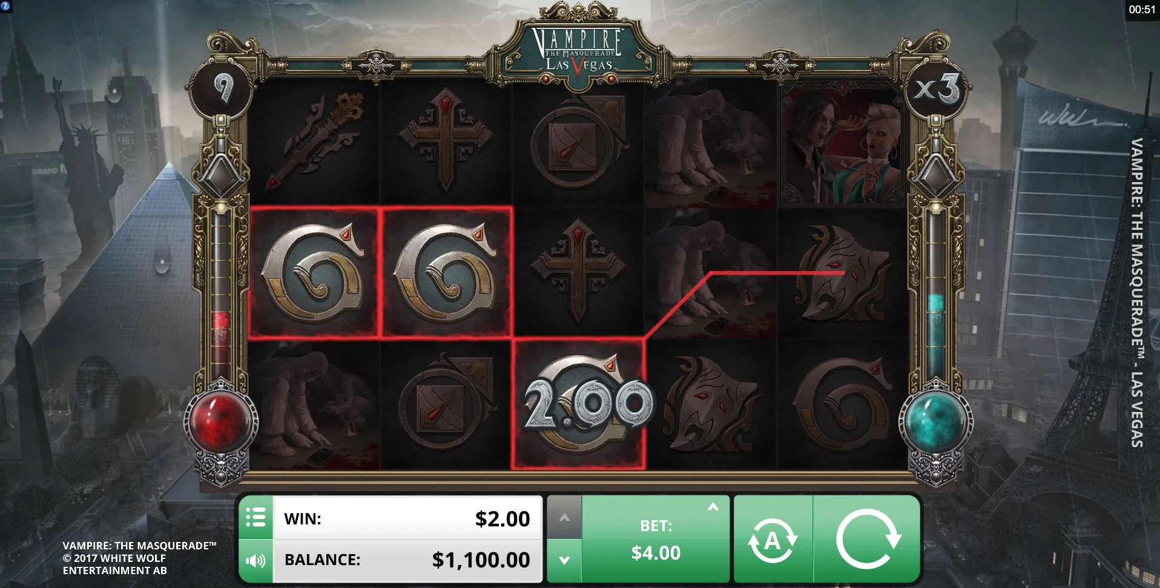1160x588 pixels.
Task: Open help question mark icon
Action: tap(5, 5)
